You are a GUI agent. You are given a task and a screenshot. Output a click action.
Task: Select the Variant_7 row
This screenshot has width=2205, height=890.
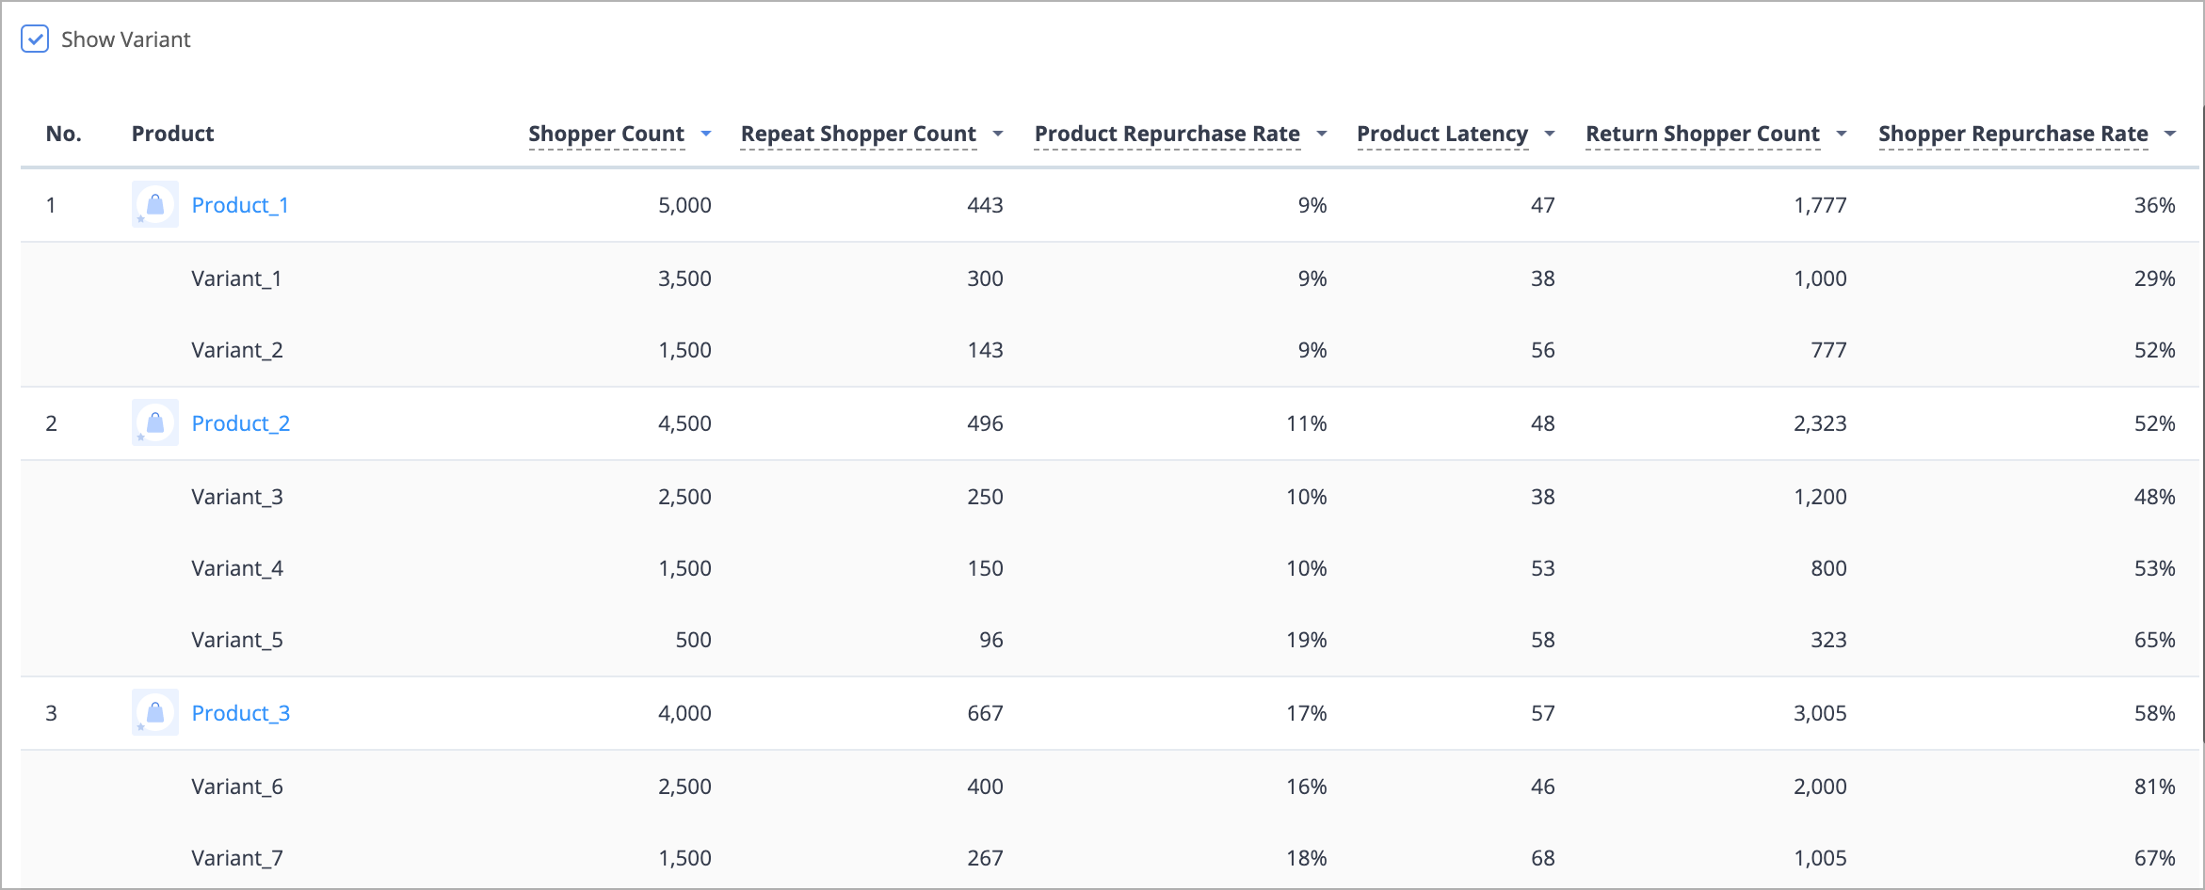tap(1110, 858)
